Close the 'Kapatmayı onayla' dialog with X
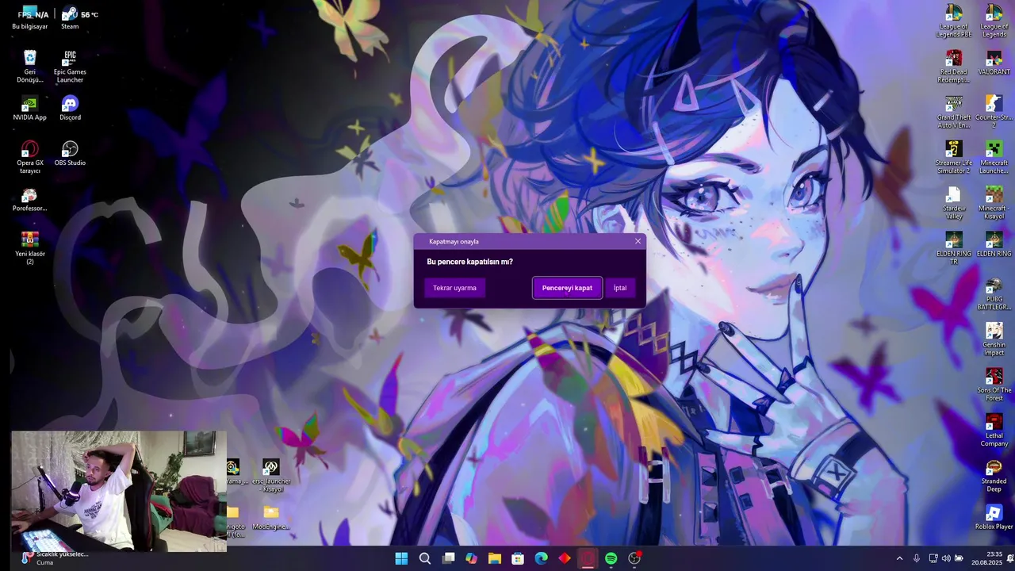1015x571 pixels. 638,241
